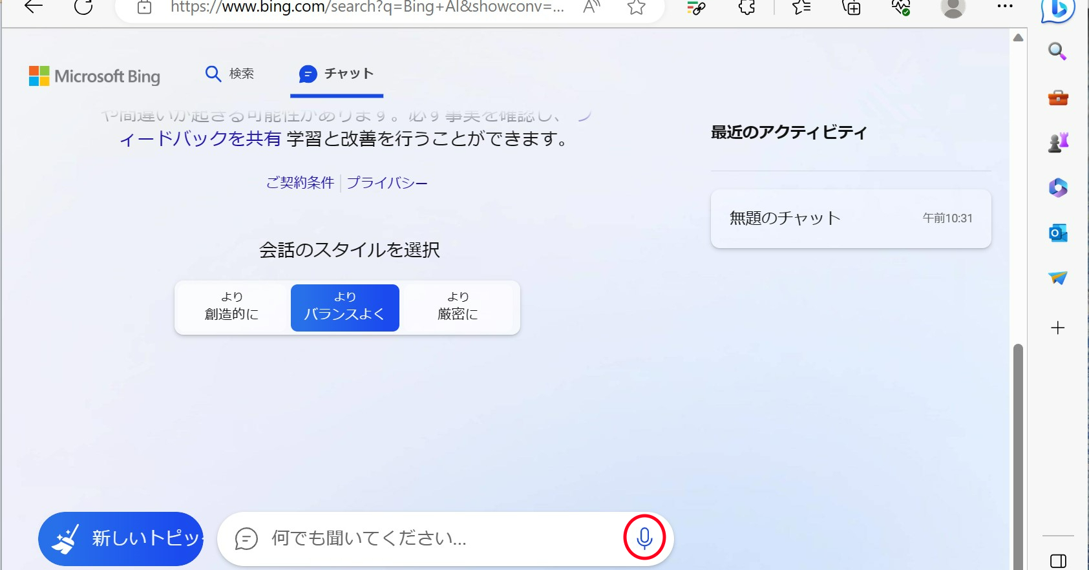Open the ご契約条件 terms link
The width and height of the screenshot is (1089, 570).
click(300, 183)
